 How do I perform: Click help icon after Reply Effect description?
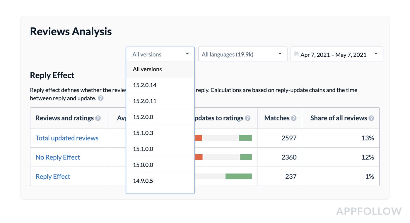click(101, 98)
